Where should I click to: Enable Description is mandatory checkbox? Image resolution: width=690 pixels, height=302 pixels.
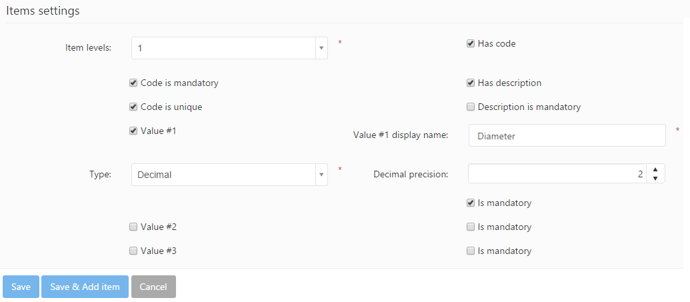pos(471,107)
